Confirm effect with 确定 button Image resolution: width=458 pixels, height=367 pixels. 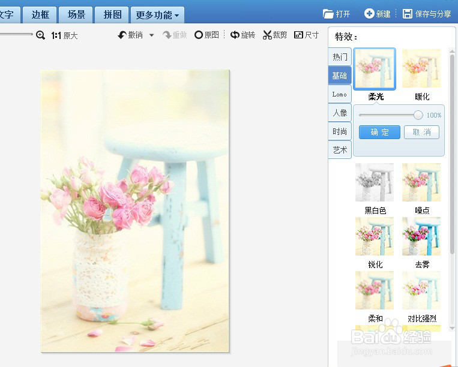coord(379,133)
